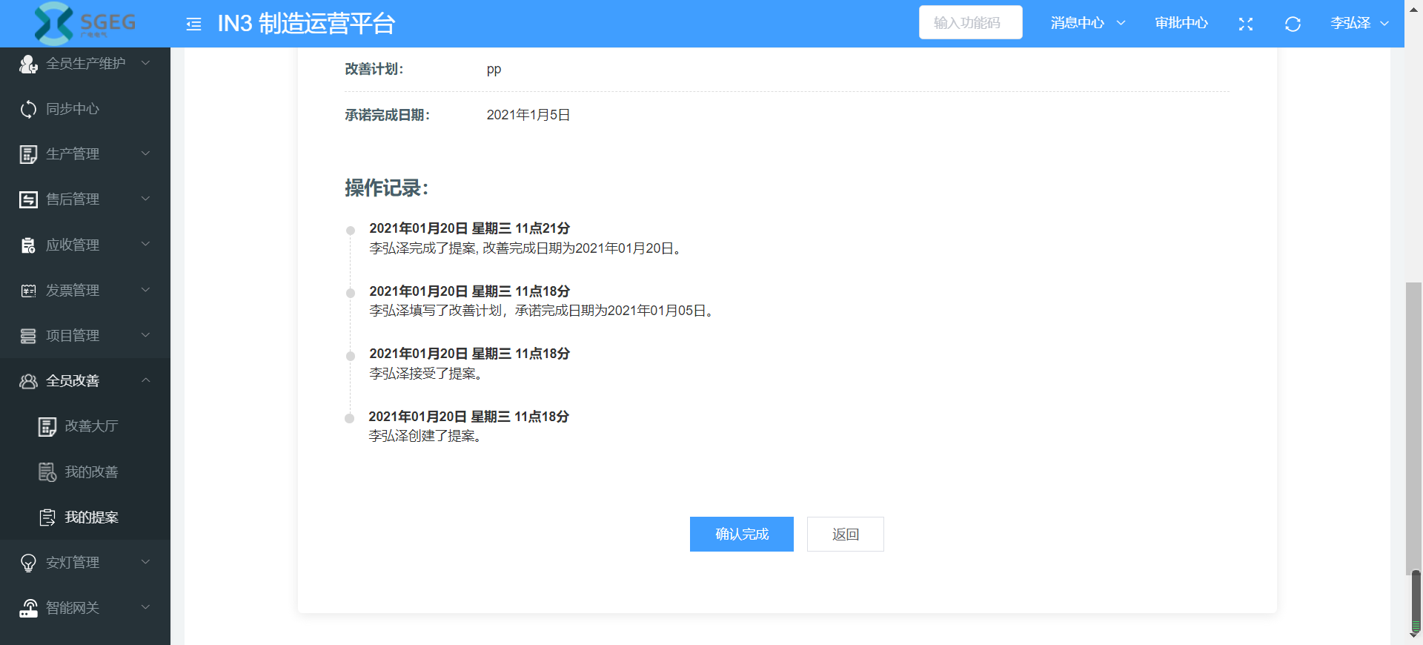This screenshot has width=1423, height=645.
Task: Collapse the 全员改善 menu chevron
Action: (145, 380)
